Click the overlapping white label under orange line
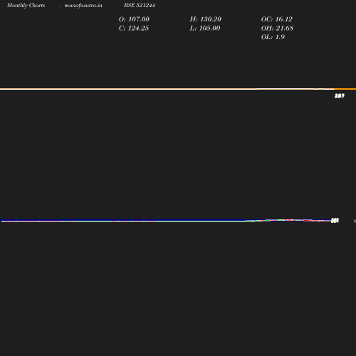The image size is (356, 356). pos(340,95)
